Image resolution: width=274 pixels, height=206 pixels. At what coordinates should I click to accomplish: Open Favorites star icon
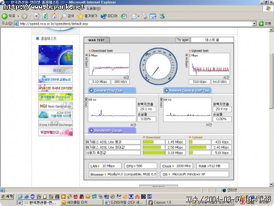click(80, 16)
